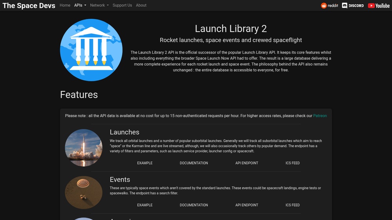The image size is (392, 220).
Task: Click the Launch Library 2 logo image
Action: (x=91, y=50)
